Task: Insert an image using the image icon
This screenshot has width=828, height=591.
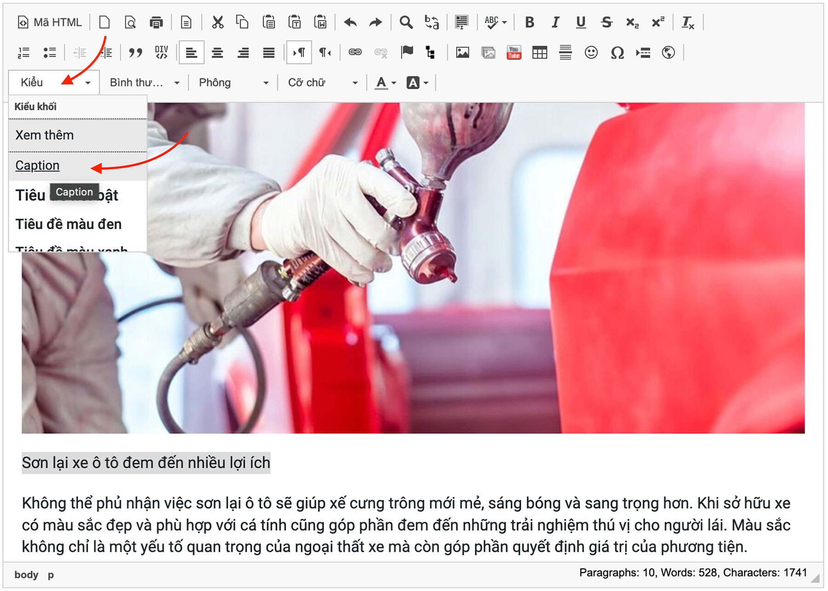Action: click(462, 52)
